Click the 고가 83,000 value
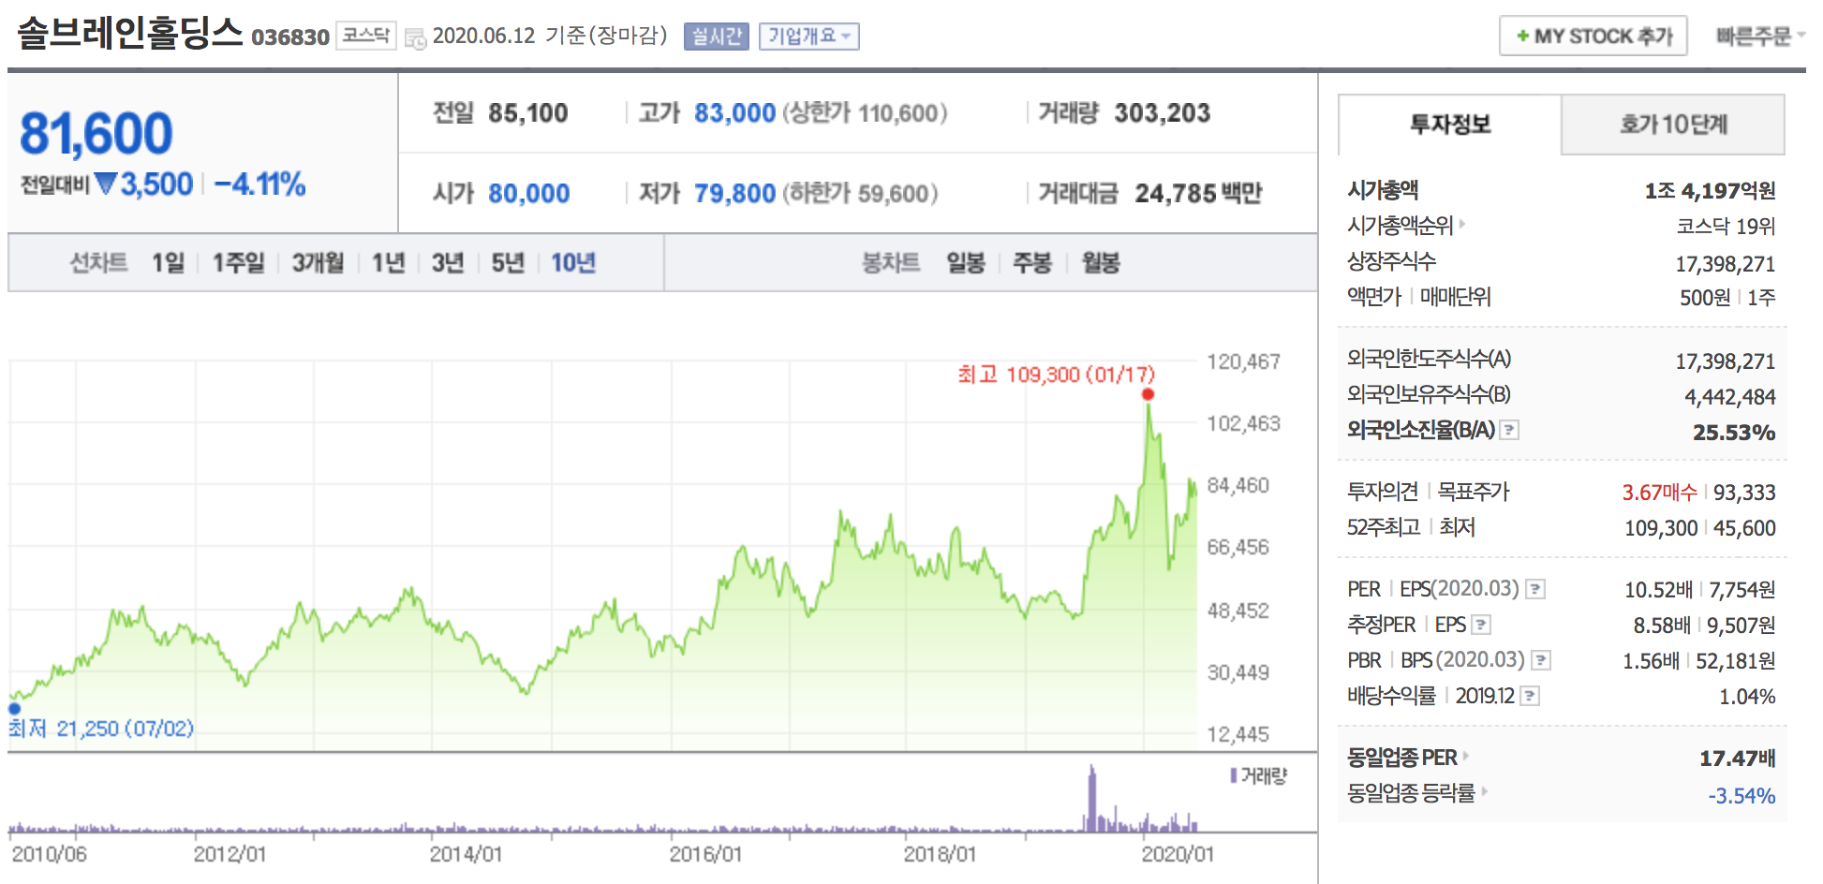 734,113
